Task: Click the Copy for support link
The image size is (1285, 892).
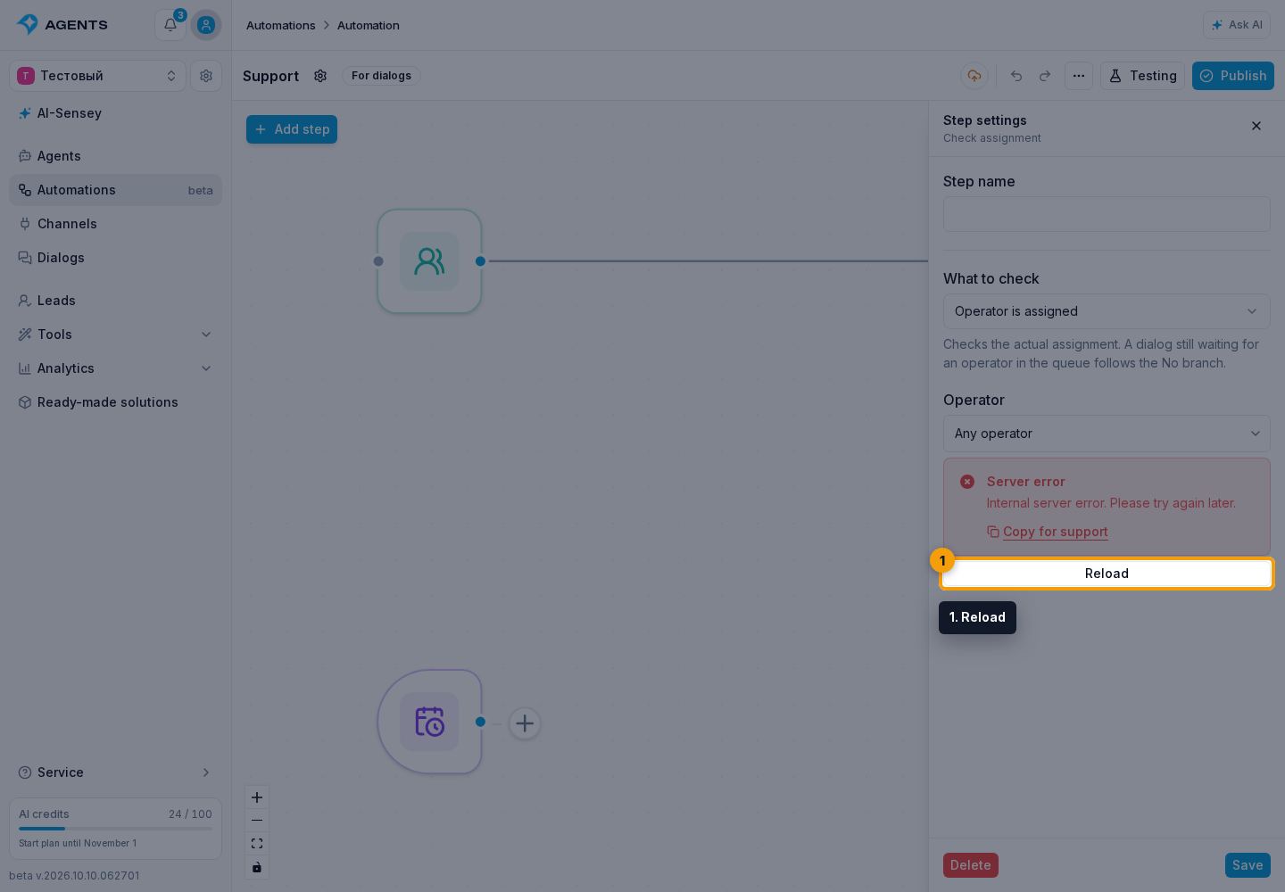Action: 1048,532
